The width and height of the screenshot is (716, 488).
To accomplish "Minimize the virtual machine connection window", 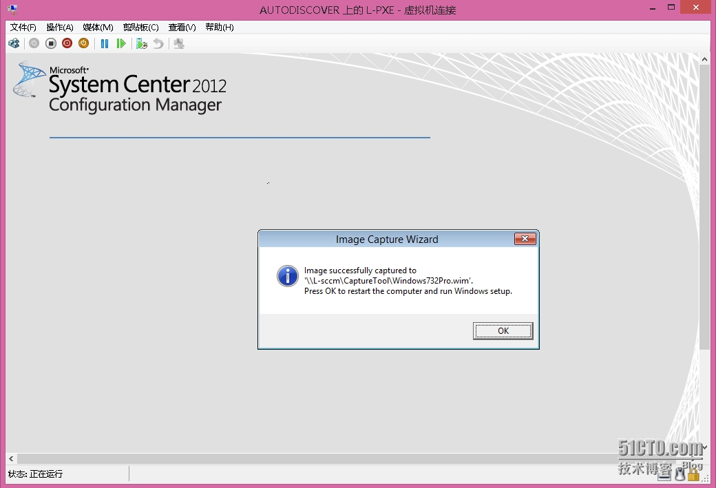I will [x=653, y=8].
